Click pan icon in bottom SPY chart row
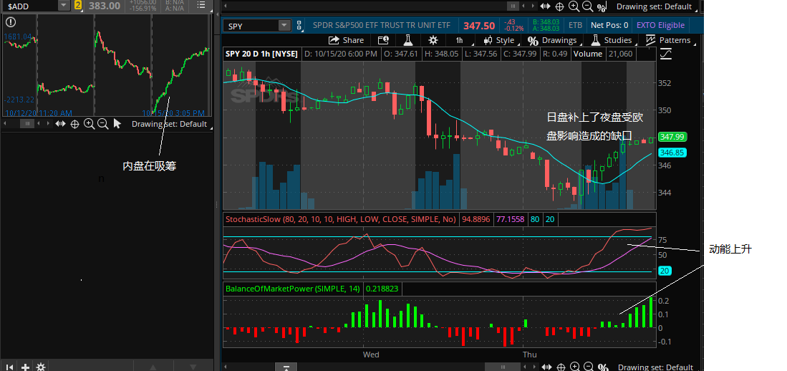Viewport: 787px width, 371px height. [547, 367]
